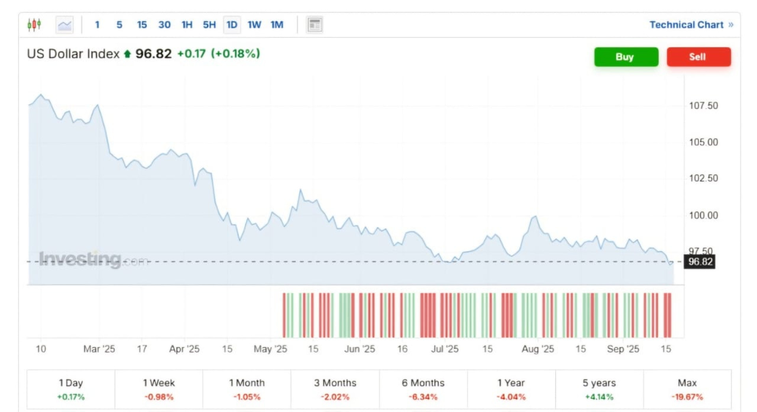Set chart to 1W timeframe

(254, 25)
